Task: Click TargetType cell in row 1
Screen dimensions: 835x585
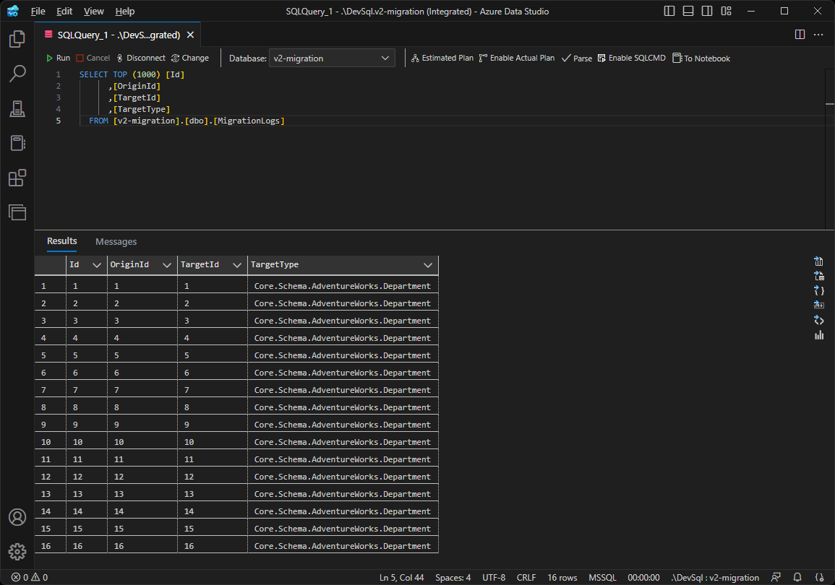Action: pyautogui.click(x=343, y=286)
